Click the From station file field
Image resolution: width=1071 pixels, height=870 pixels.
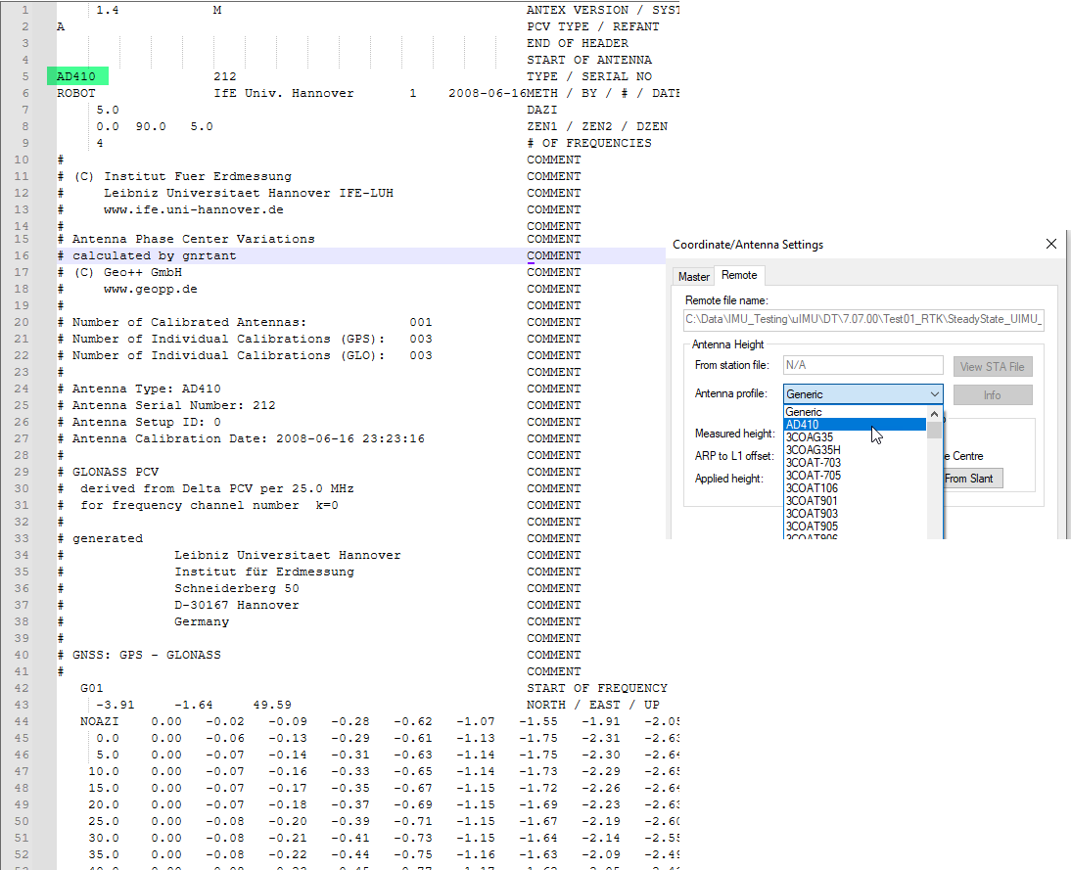click(x=862, y=365)
